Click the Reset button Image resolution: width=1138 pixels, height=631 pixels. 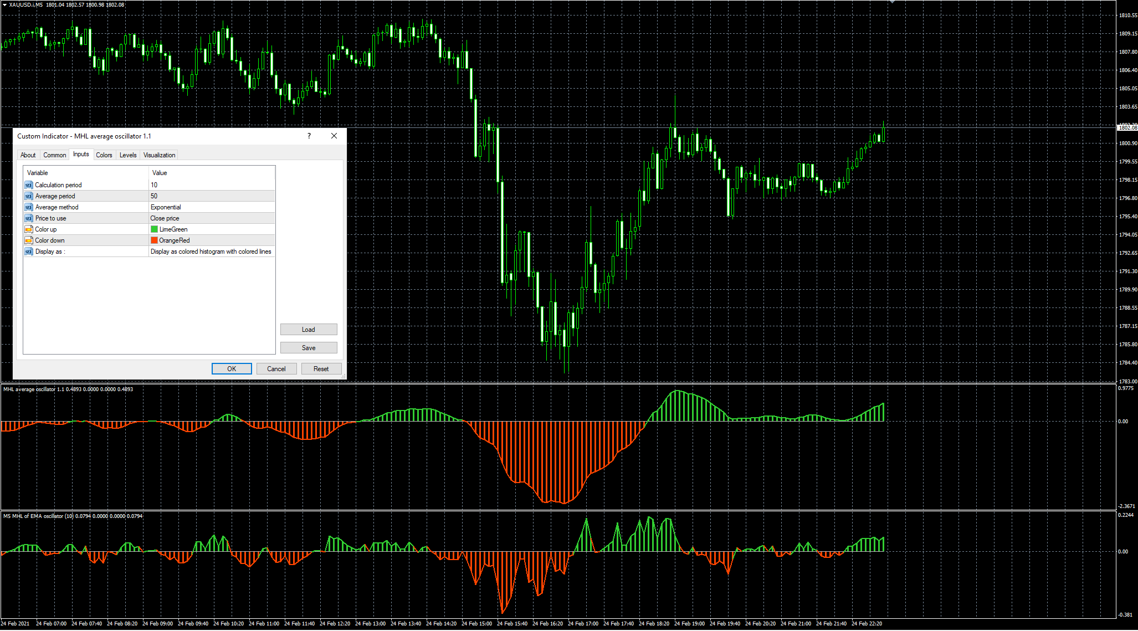pos(321,369)
